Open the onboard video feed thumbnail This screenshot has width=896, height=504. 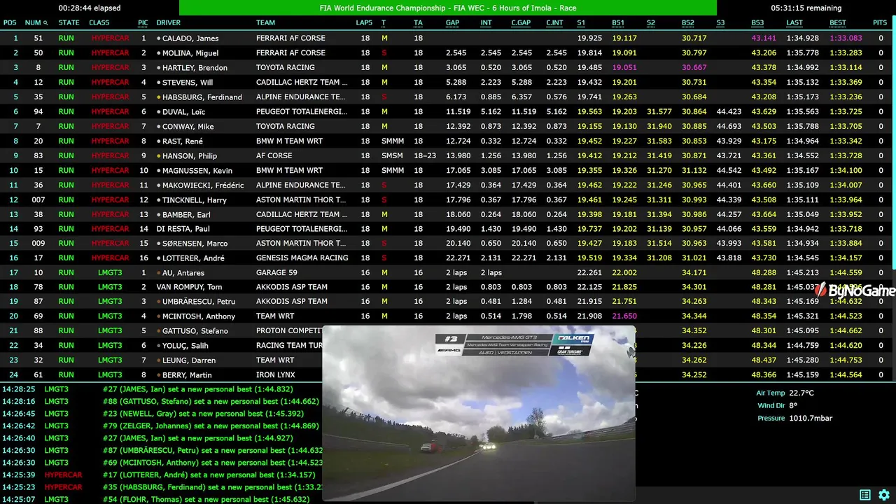(479, 414)
